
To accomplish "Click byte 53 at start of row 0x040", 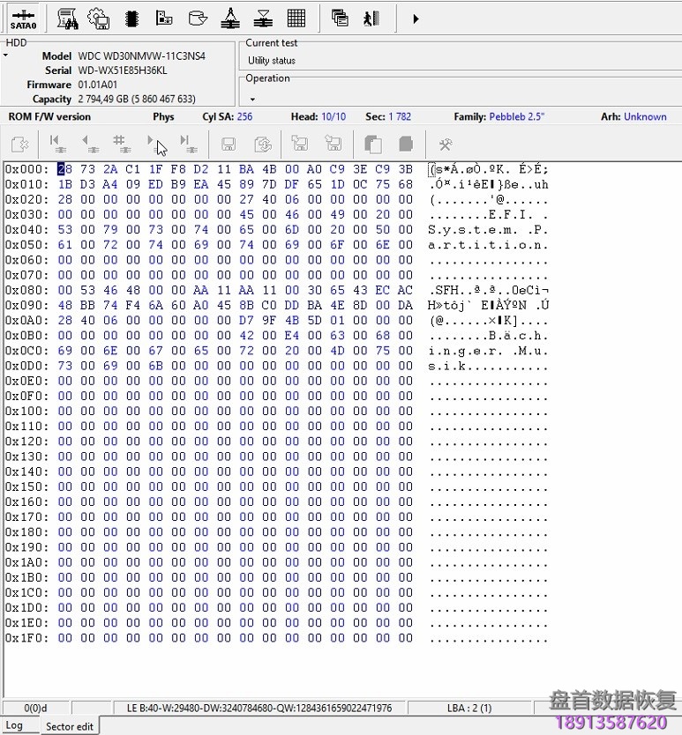I will (x=64, y=230).
